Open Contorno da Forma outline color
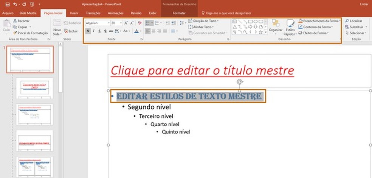The image size is (372, 178). (x=316, y=27)
